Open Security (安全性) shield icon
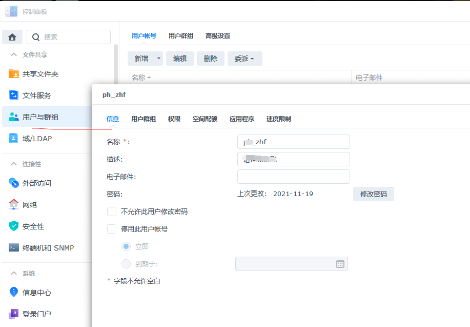This screenshot has height=327, width=470. coord(14,226)
